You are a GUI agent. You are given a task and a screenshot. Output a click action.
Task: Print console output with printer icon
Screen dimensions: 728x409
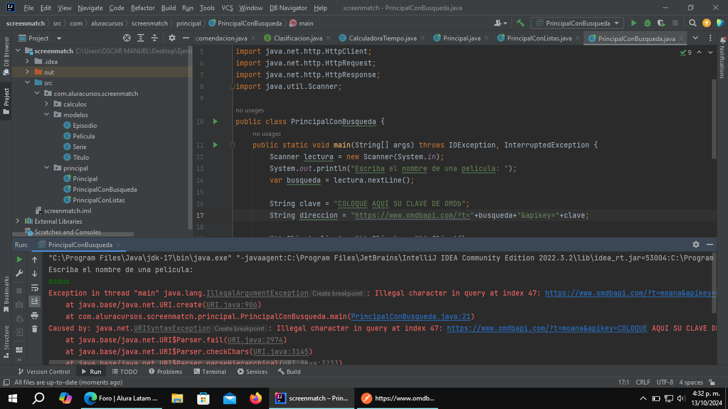(35, 315)
